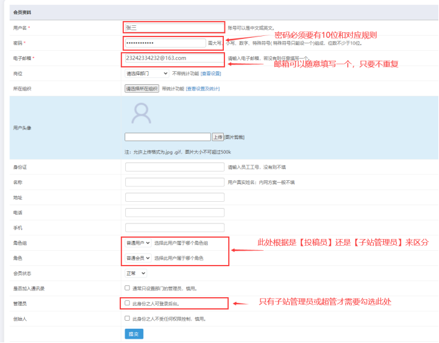Open the 查看设置及统计 link
The image size is (439, 343).
tap(202, 89)
